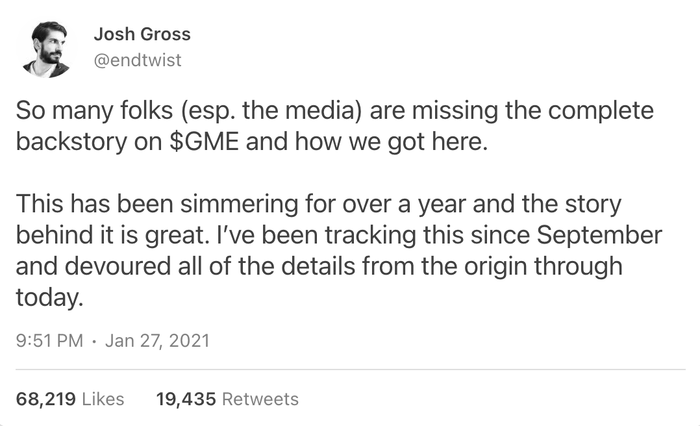700x426 pixels.
Task: Click the Josh Gross display name
Action: pyautogui.click(x=142, y=34)
